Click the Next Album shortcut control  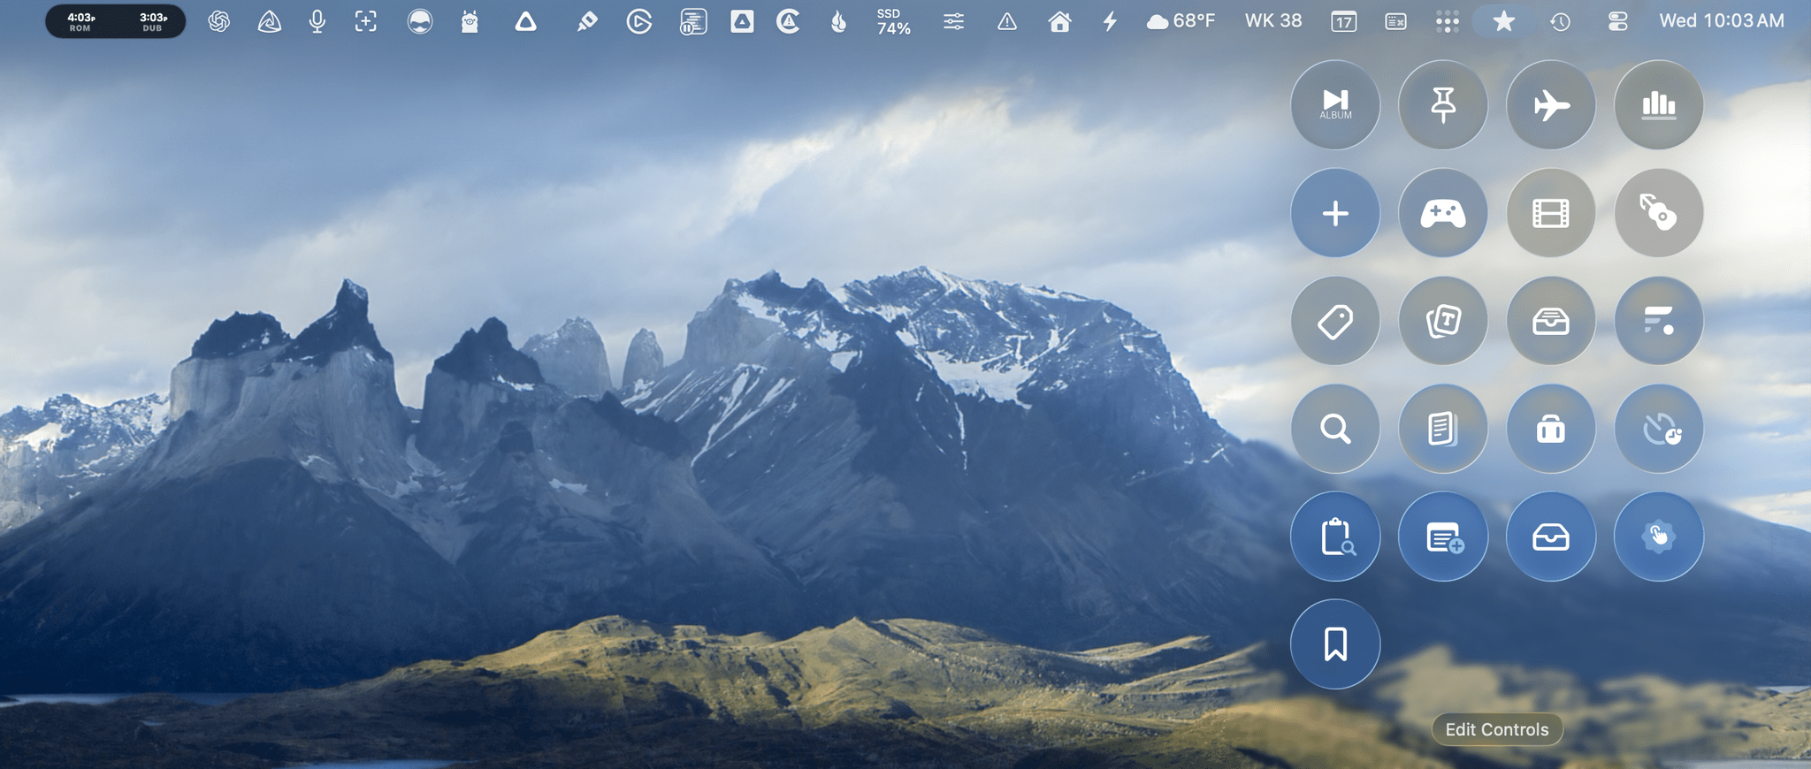tap(1334, 105)
